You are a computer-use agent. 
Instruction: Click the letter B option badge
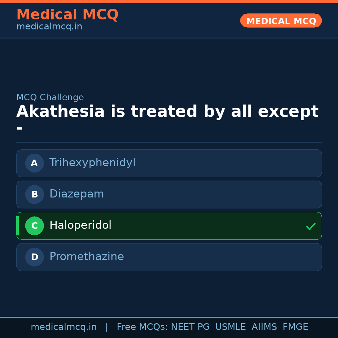click(34, 194)
